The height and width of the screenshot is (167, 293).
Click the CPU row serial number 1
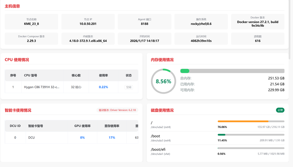(13, 87)
